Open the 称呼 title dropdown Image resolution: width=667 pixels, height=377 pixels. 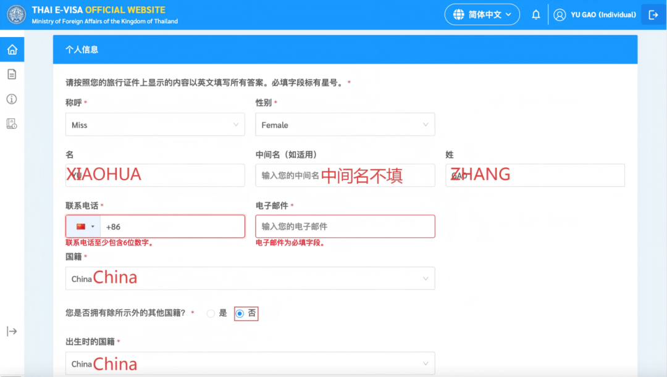point(155,125)
